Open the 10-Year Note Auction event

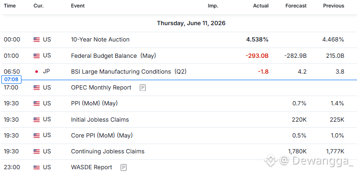coord(100,40)
